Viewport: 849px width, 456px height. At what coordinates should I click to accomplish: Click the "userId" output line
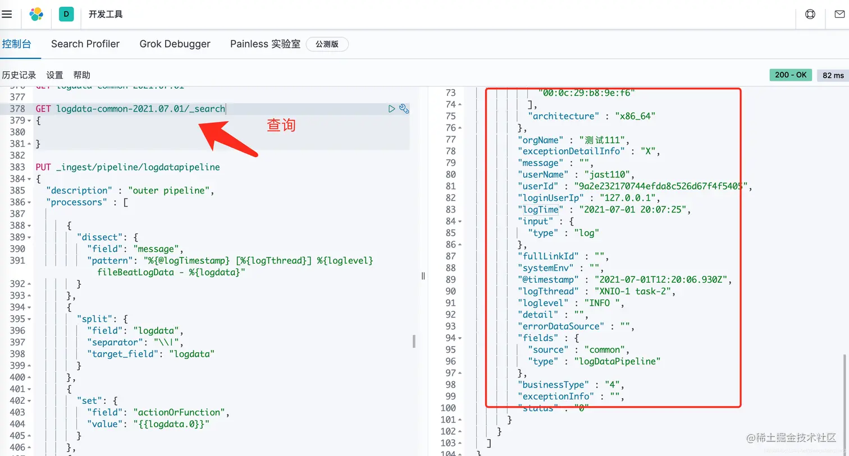(x=635, y=186)
